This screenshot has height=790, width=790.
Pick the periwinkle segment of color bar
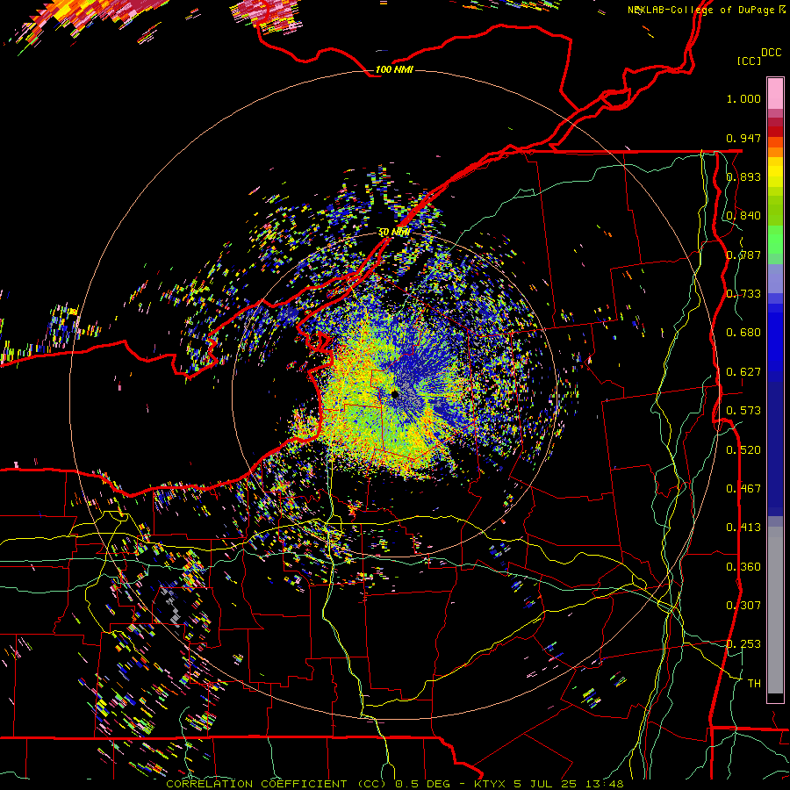click(x=775, y=278)
